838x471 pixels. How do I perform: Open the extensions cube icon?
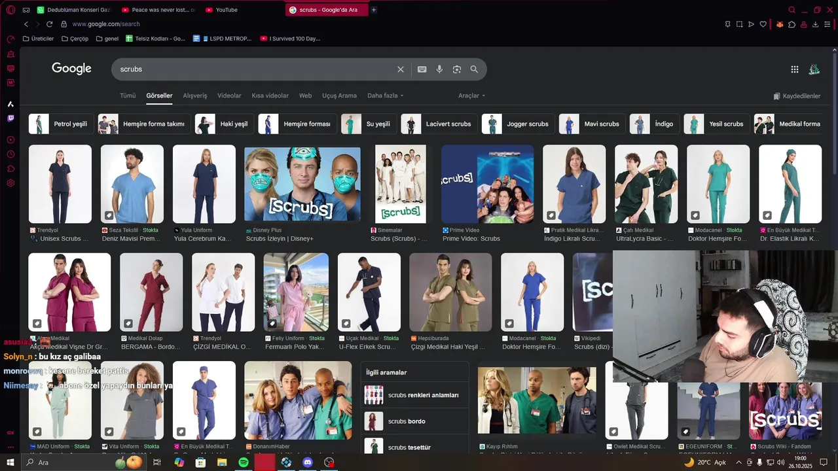point(792,24)
